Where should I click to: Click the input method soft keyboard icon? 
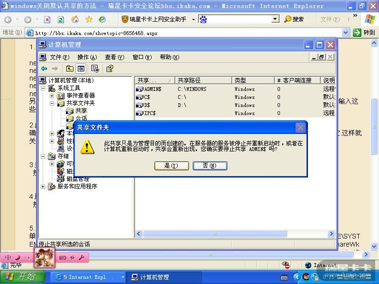point(63,257)
